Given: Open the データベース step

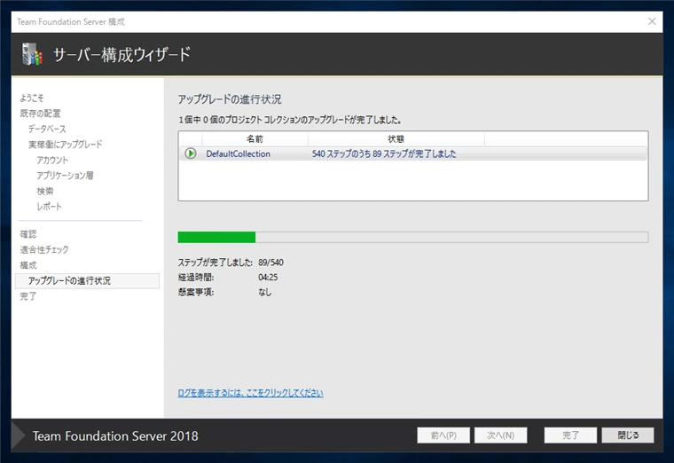Looking at the screenshot, I should (47, 129).
